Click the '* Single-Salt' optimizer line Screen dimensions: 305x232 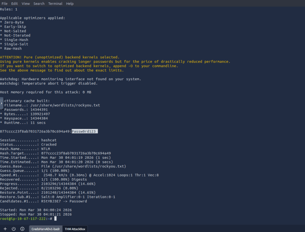(14, 44)
